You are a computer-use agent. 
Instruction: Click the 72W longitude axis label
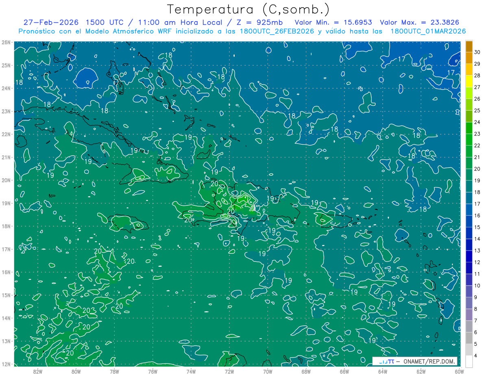click(x=229, y=371)
